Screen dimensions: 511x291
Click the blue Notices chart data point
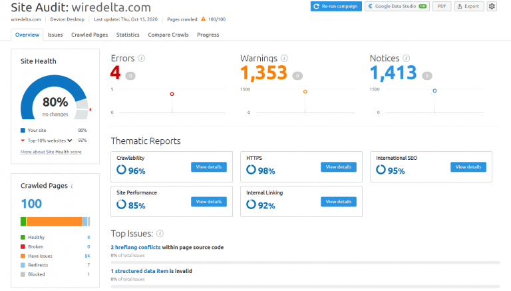434,91
